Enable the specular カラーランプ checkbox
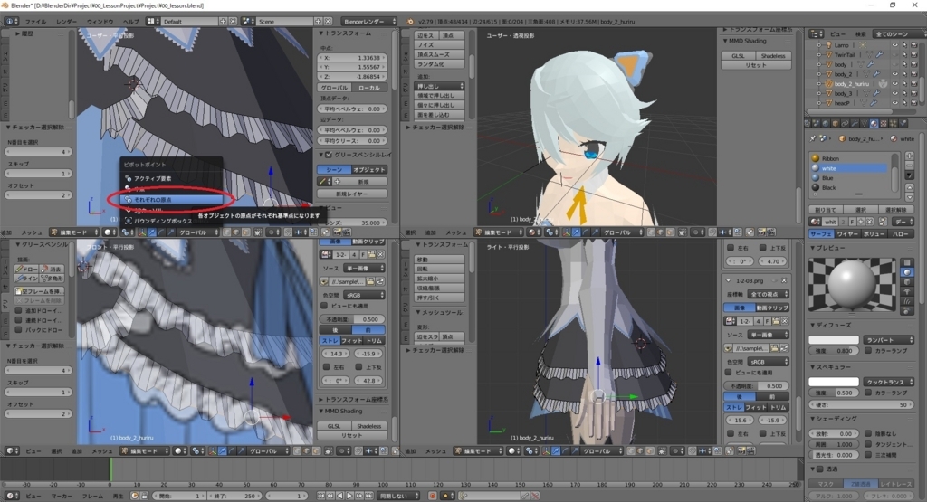 click(x=868, y=393)
